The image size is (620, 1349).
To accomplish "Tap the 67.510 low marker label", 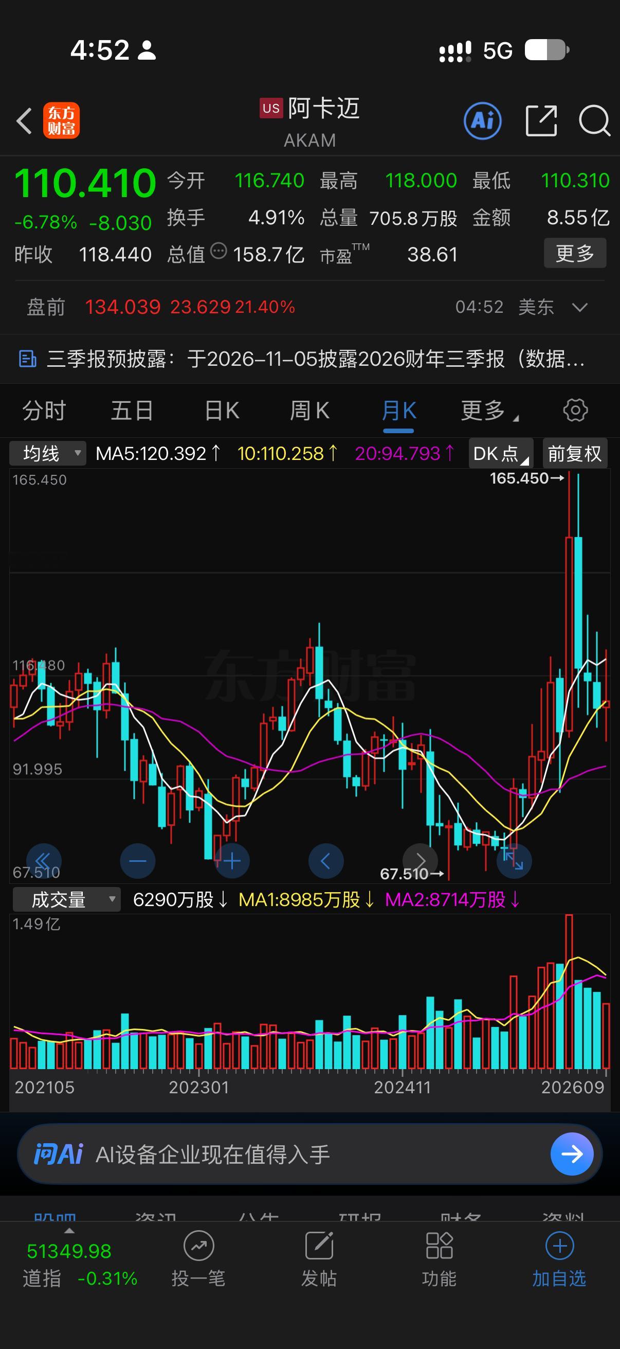I will (x=411, y=874).
